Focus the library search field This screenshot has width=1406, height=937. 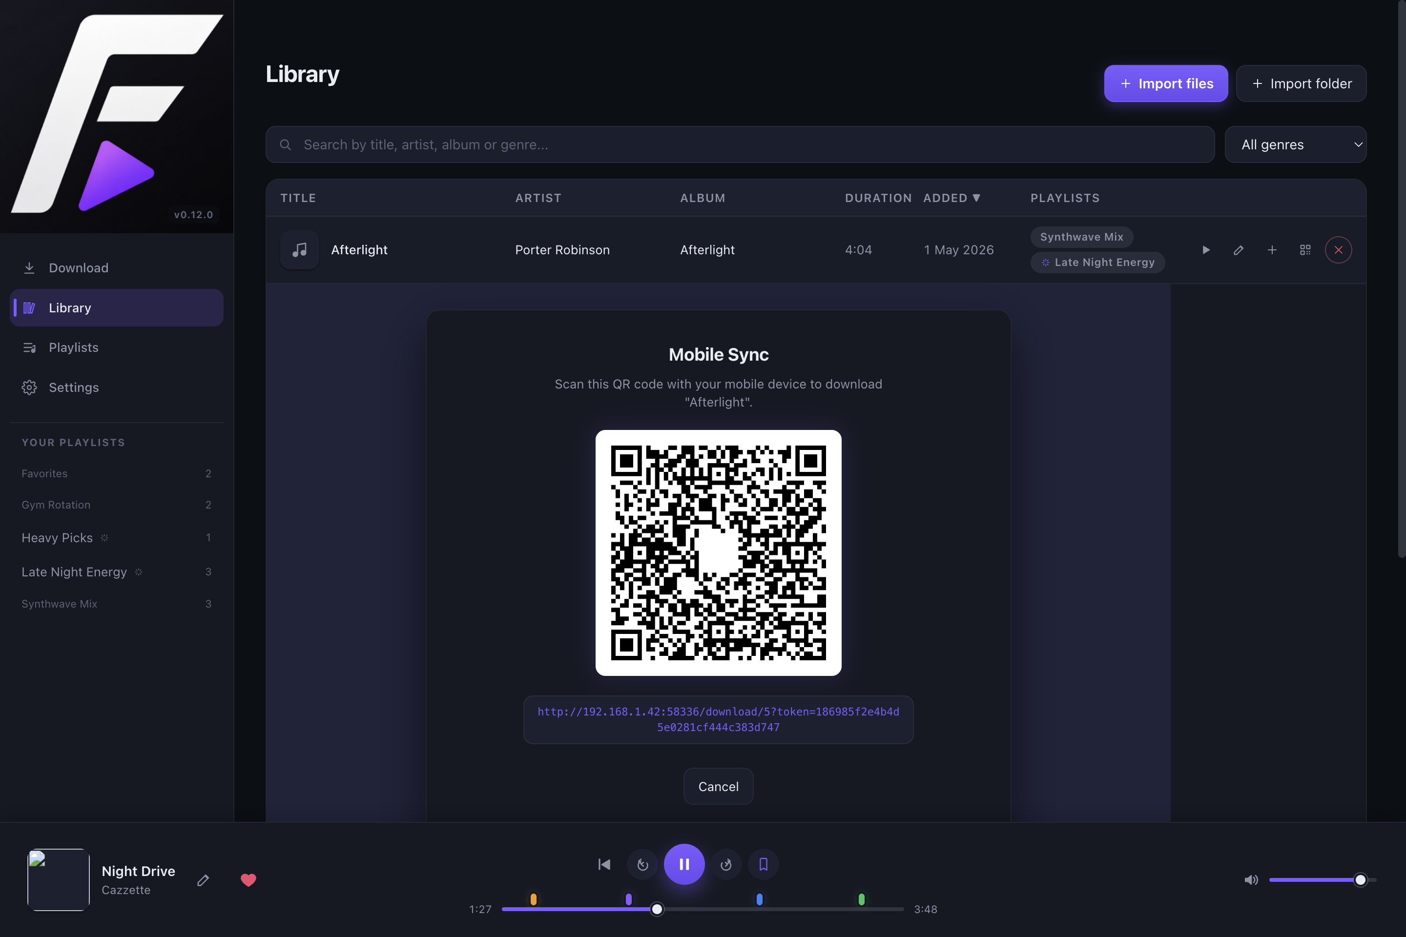[740, 144]
